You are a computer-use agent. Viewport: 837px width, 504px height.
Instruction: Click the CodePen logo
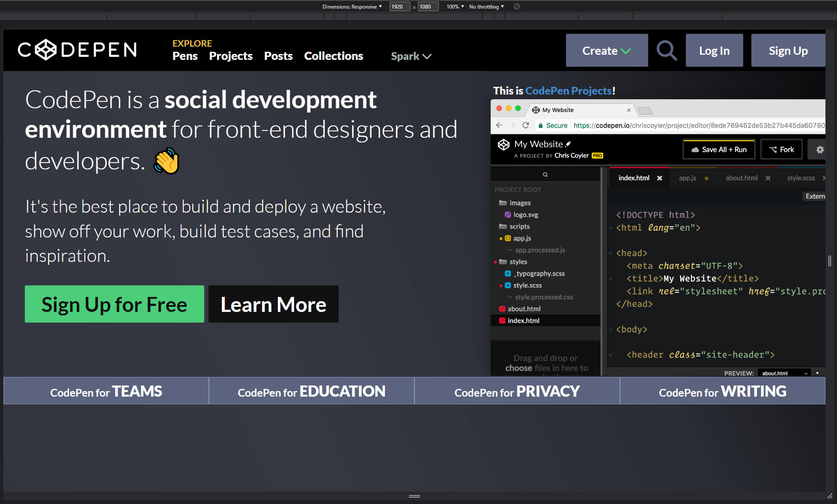point(77,50)
